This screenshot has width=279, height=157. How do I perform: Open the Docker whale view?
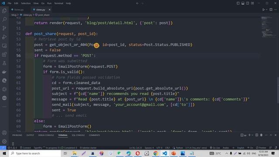tap(4, 72)
